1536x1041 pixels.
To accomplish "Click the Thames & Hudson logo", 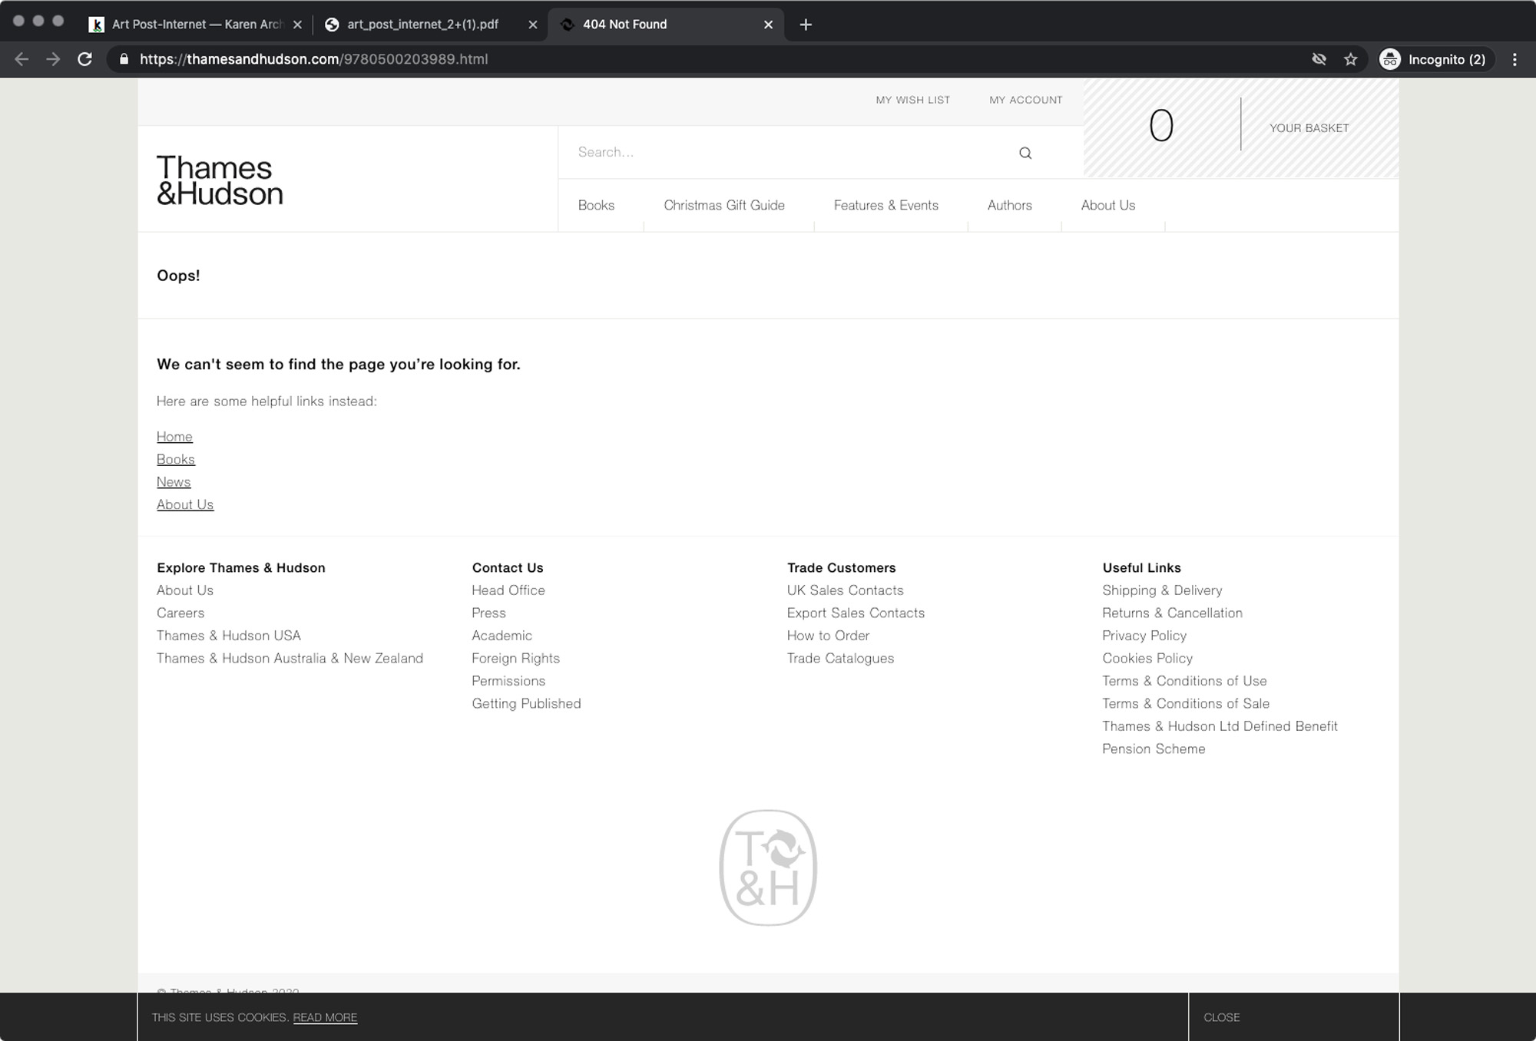I will pos(220,180).
